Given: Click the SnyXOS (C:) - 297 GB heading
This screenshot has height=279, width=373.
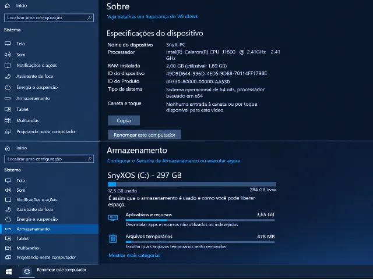Looking at the screenshot, I should pyautogui.click(x=145, y=175).
